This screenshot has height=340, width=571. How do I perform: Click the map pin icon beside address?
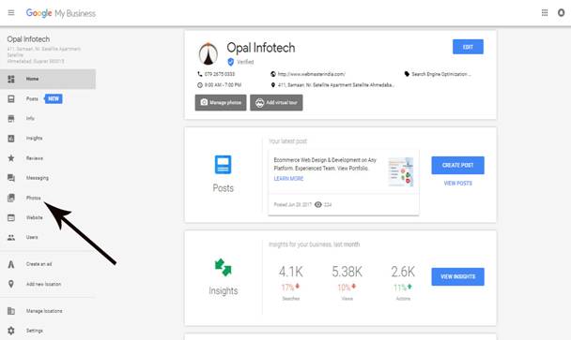pyautogui.click(x=273, y=85)
